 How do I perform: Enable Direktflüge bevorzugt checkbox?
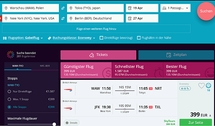click(x=101, y=38)
